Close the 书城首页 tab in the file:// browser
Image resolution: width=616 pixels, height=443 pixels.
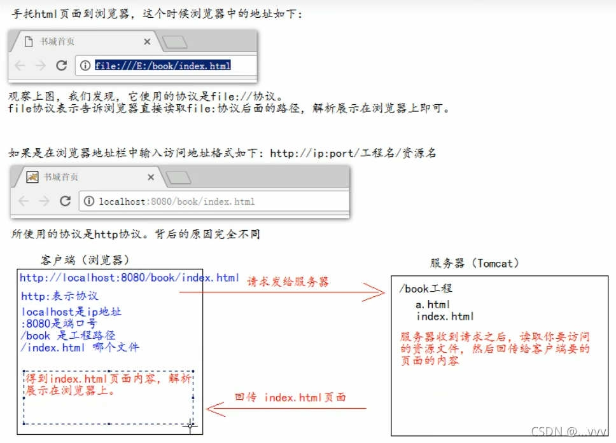[x=148, y=41]
